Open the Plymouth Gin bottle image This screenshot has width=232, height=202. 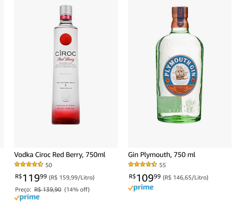180,65
